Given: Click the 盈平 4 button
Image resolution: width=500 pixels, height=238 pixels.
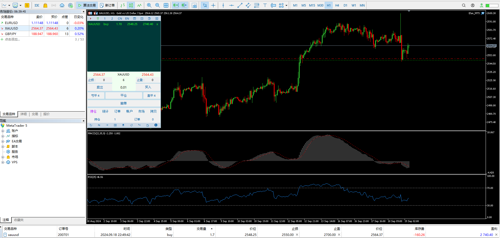Looking at the screenshot, I should coord(152,96).
